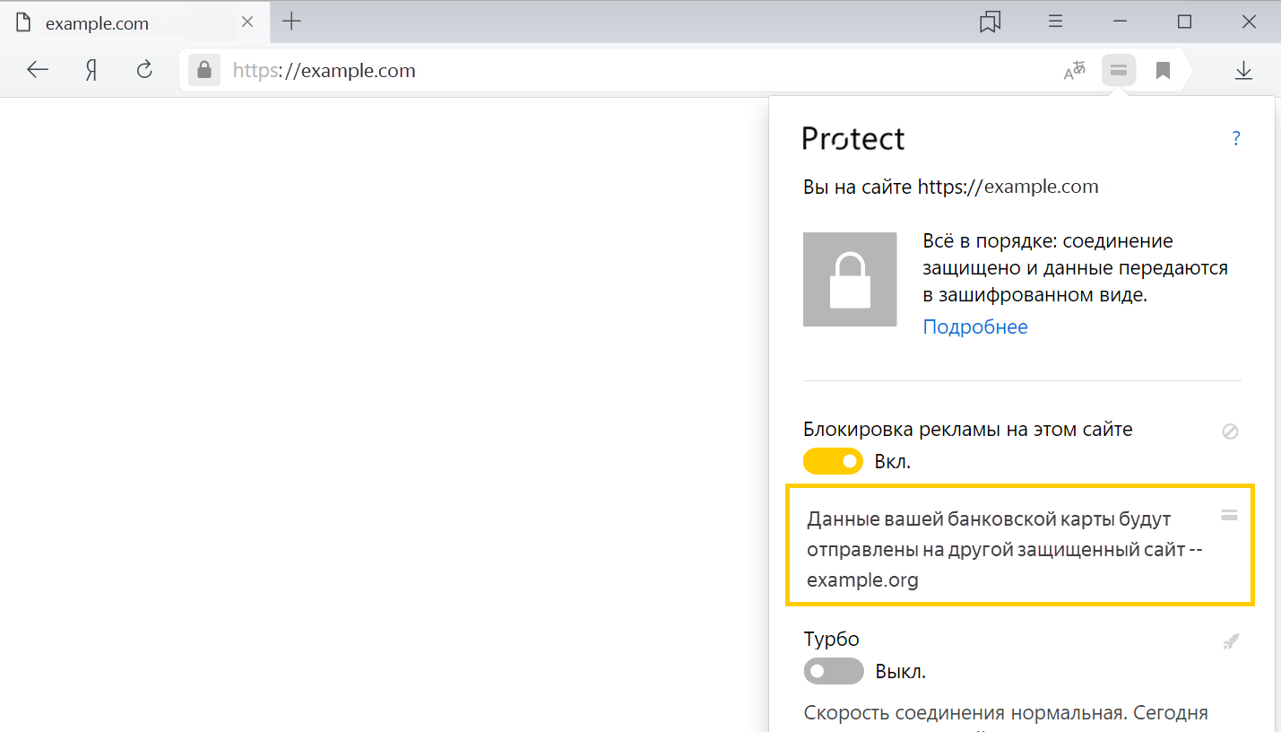Turn off ad blocking toggle for this site

click(x=833, y=462)
